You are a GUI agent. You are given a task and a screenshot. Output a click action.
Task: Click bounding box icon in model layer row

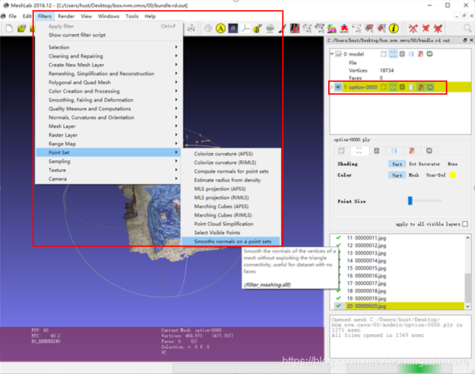384,54
